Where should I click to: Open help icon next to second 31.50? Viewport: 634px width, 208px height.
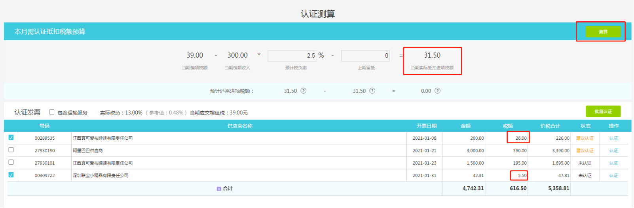(x=372, y=91)
